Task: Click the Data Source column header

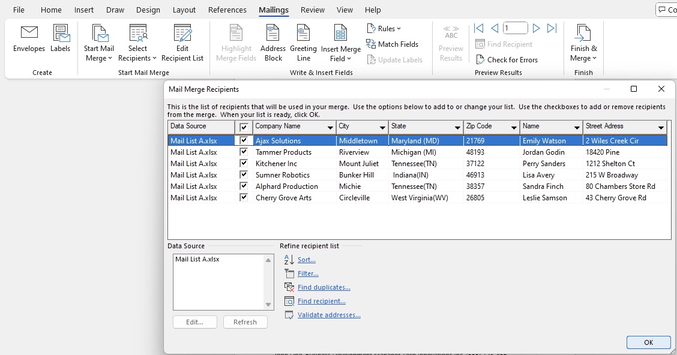Action: click(201, 127)
